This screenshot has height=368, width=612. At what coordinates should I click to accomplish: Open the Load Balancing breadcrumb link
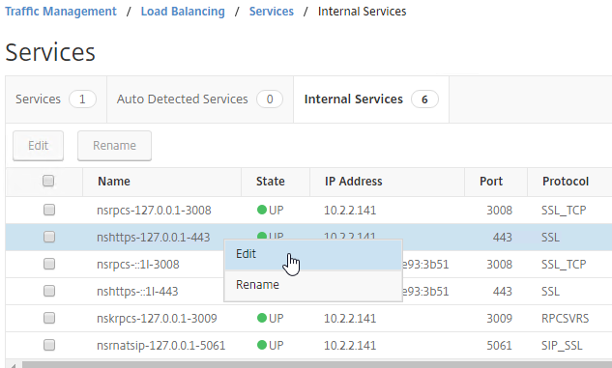tap(183, 12)
